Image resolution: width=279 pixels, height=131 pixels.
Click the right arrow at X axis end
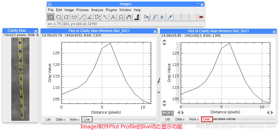pyautogui.click(x=272, y=113)
